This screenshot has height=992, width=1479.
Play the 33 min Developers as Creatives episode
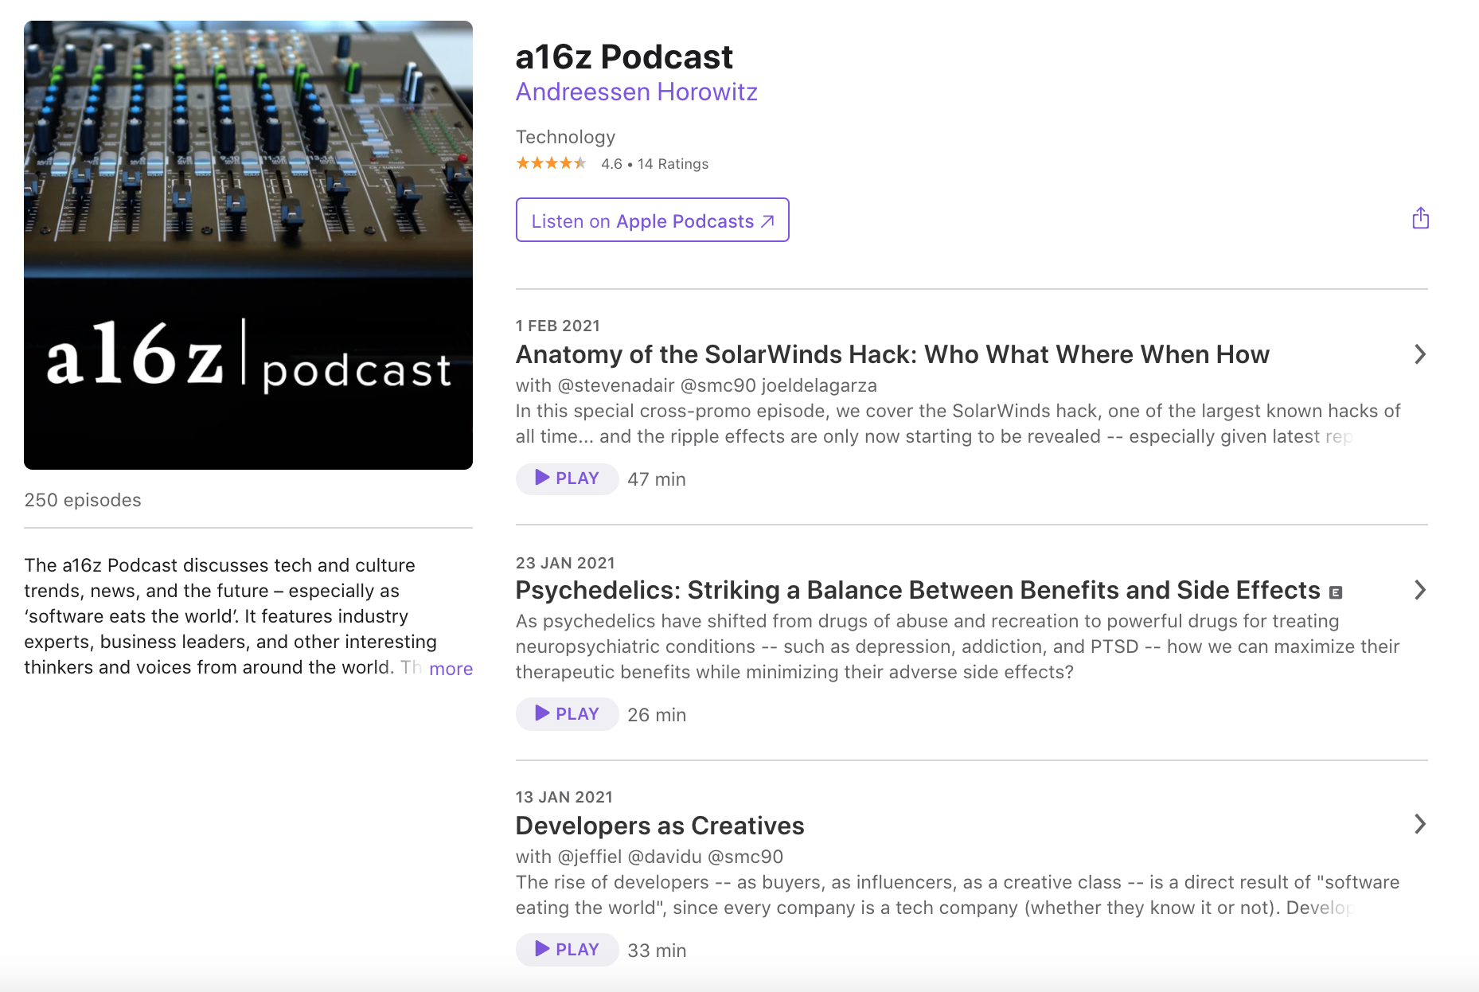567,950
